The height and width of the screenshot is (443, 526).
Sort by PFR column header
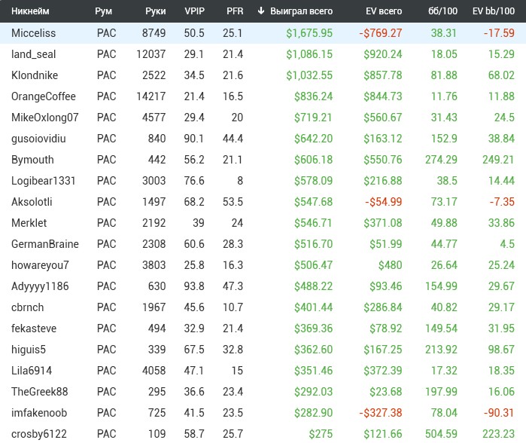(x=235, y=11)
